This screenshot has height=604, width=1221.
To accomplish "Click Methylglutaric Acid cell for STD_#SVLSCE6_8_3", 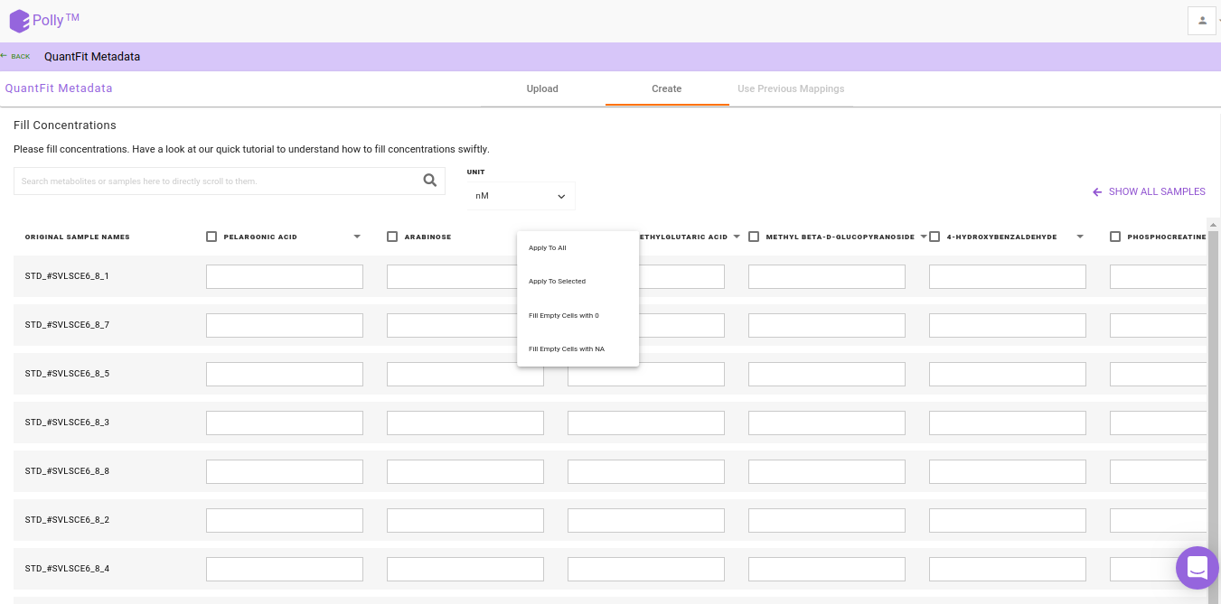I will (646, 423).
